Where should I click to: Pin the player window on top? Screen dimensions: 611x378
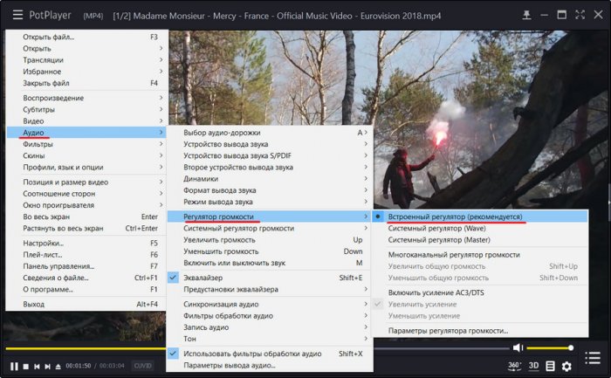click(526, 15)
